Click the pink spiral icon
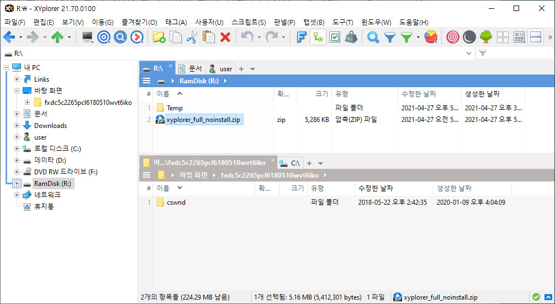This screenshot has height=304, width=555. pos(453,37)
